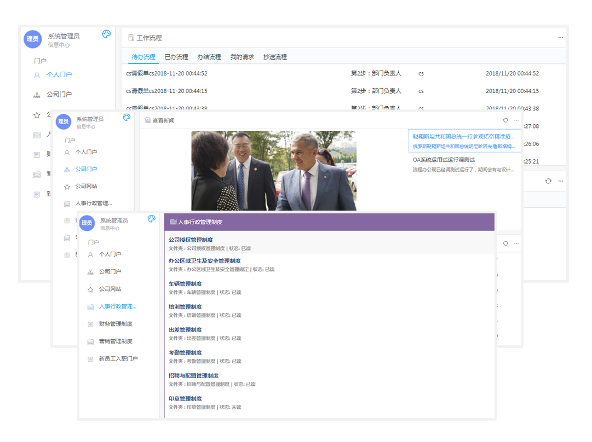Open the 车辆管理制度 document
592x442 pixels.
[185, 284]
